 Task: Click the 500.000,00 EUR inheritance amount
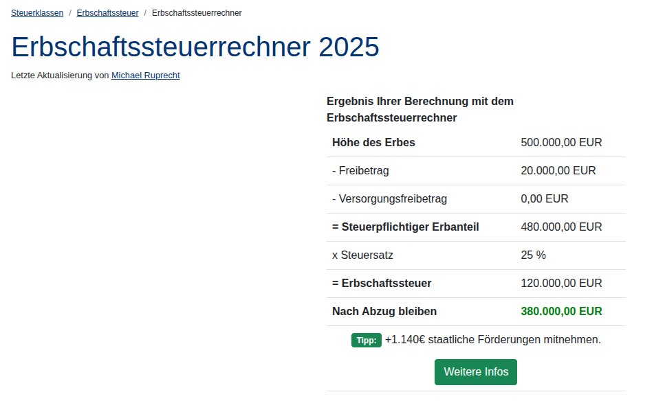tap(561, 143)
